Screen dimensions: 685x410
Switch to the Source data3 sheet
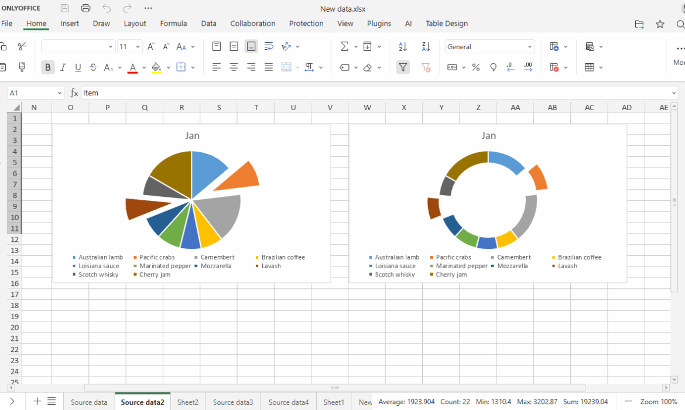coord(232,402)
